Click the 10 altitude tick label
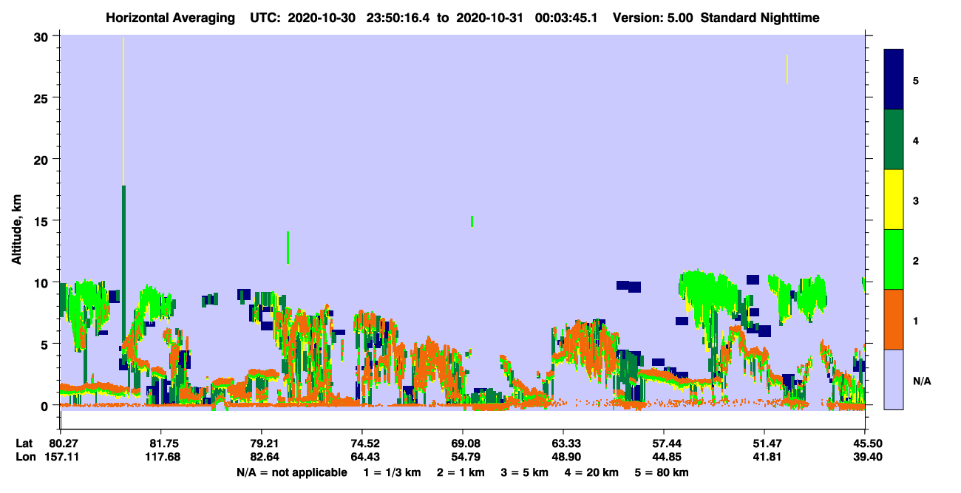Screen dimensions: 961x493 point(43,282)
